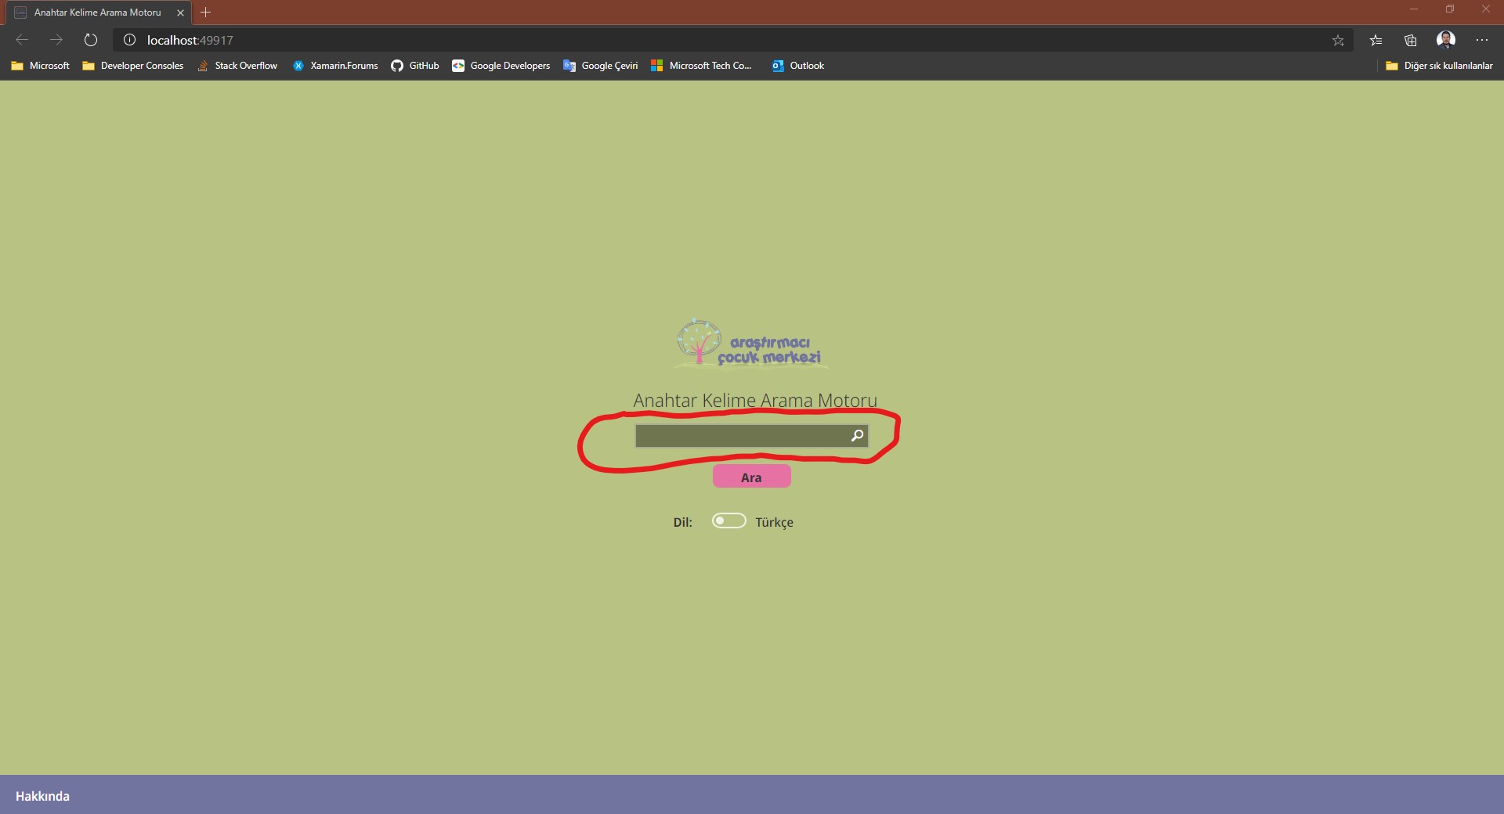Expand the Diğer sık kullanılanlar folder
The image size is (1504, 814).
point(1439,66)
